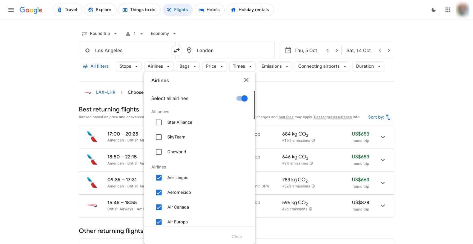Close the Airlines filter panel
The height and width of the screenshot is (244, 473).
pos(246,80)
